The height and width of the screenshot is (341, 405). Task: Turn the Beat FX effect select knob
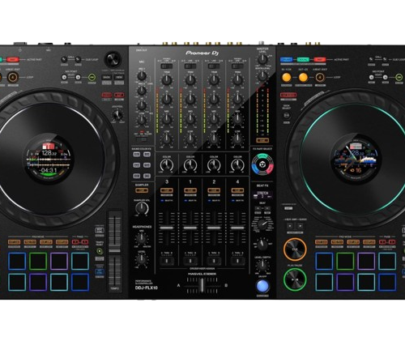click(x=262, y=224)
